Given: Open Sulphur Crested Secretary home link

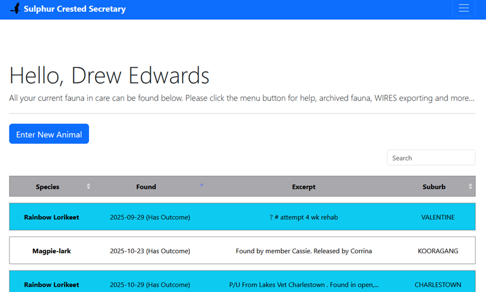Looking at the screenshot, I should [x=75, y=9].
